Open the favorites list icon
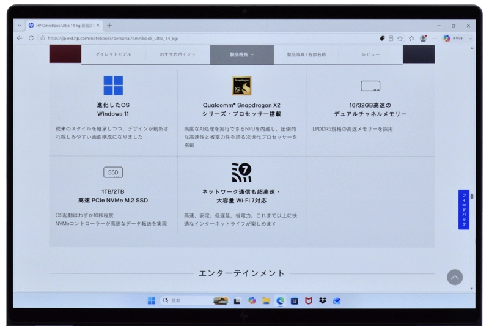This screenshot has height=326, width=489. (x=411, y=38)
